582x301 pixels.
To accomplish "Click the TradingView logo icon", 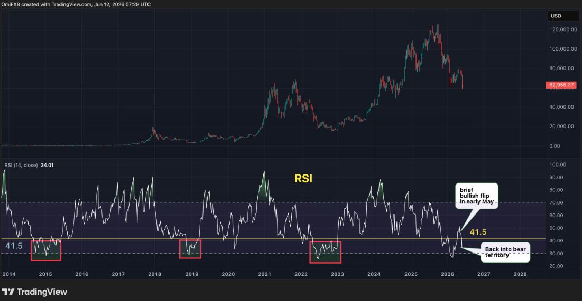I will [8, 292].
